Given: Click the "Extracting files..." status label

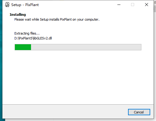Looking at the screenshot, I should [27, 33].
